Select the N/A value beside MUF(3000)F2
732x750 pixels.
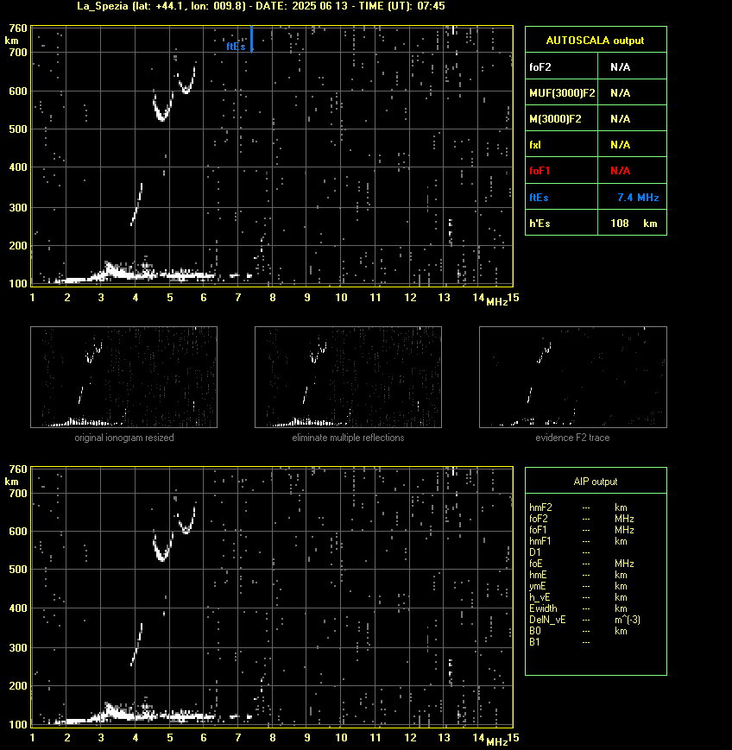pyautogui.click(x=620, y=93)
